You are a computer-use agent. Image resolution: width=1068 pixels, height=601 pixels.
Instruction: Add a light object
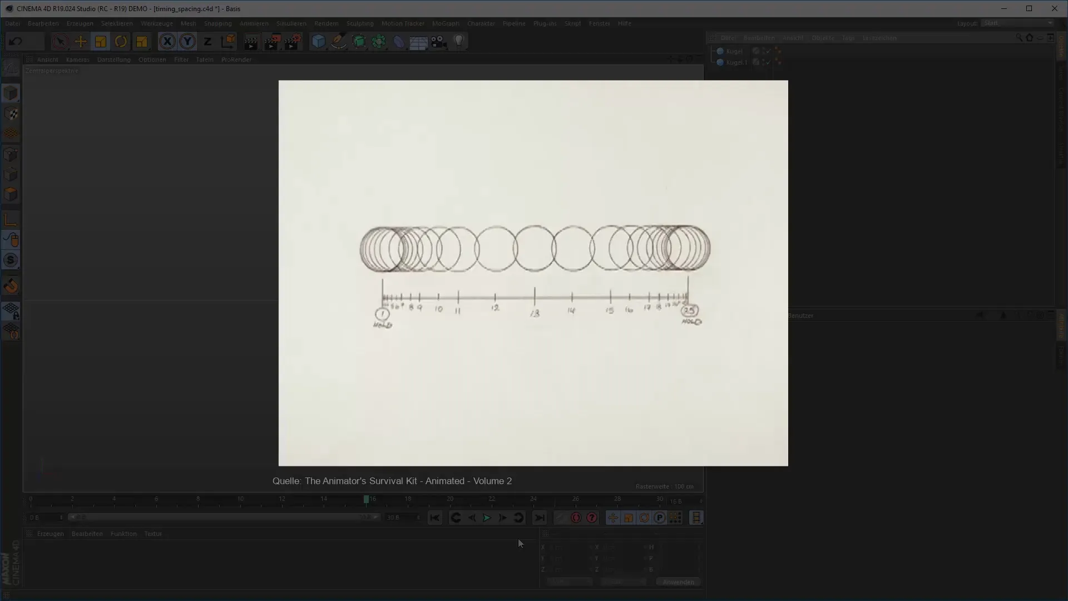click(459, 42)
